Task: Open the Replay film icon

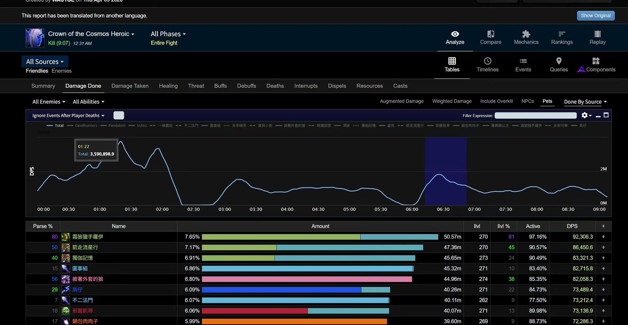Action: [598, 33]
